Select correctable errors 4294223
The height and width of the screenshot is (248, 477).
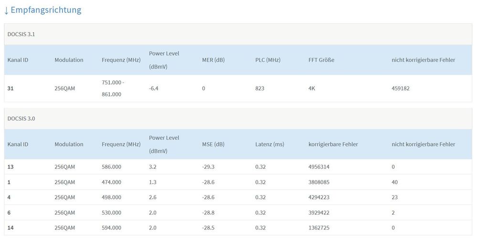319,198
